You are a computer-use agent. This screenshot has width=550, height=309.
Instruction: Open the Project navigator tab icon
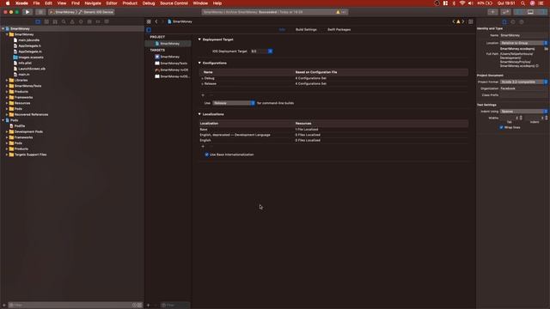pos(38,21)
